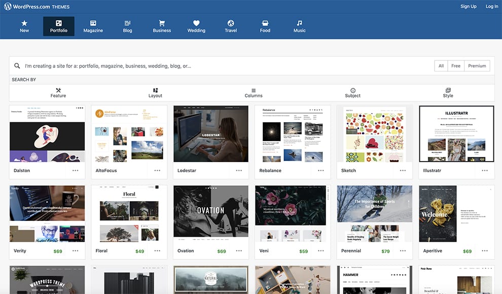Open the Lodestar theme thumbnail
The image size is (502, 294).
[x=211, y=134]
